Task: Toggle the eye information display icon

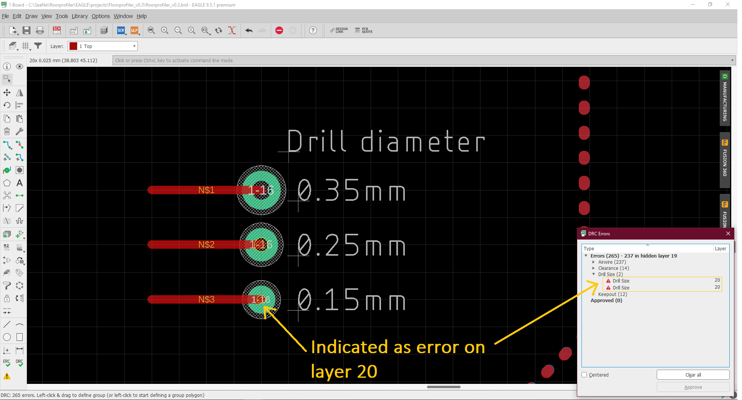Action: [19, 66]
